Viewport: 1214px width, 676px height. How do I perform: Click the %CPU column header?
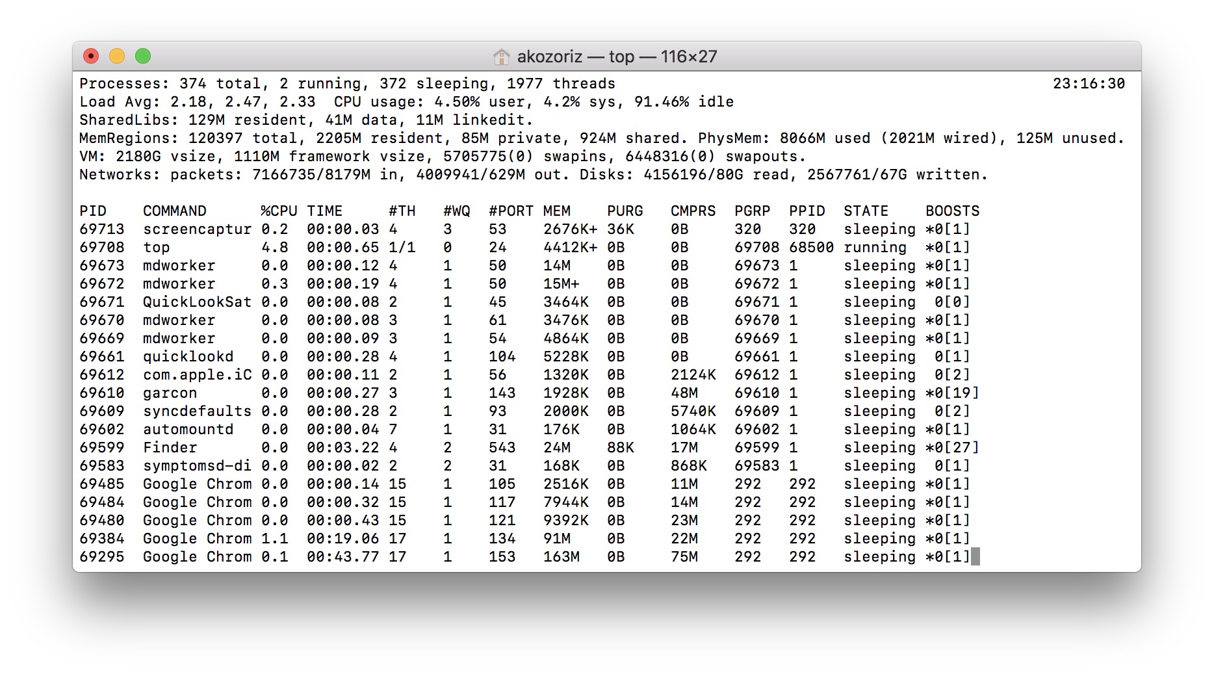coord(278,211)
